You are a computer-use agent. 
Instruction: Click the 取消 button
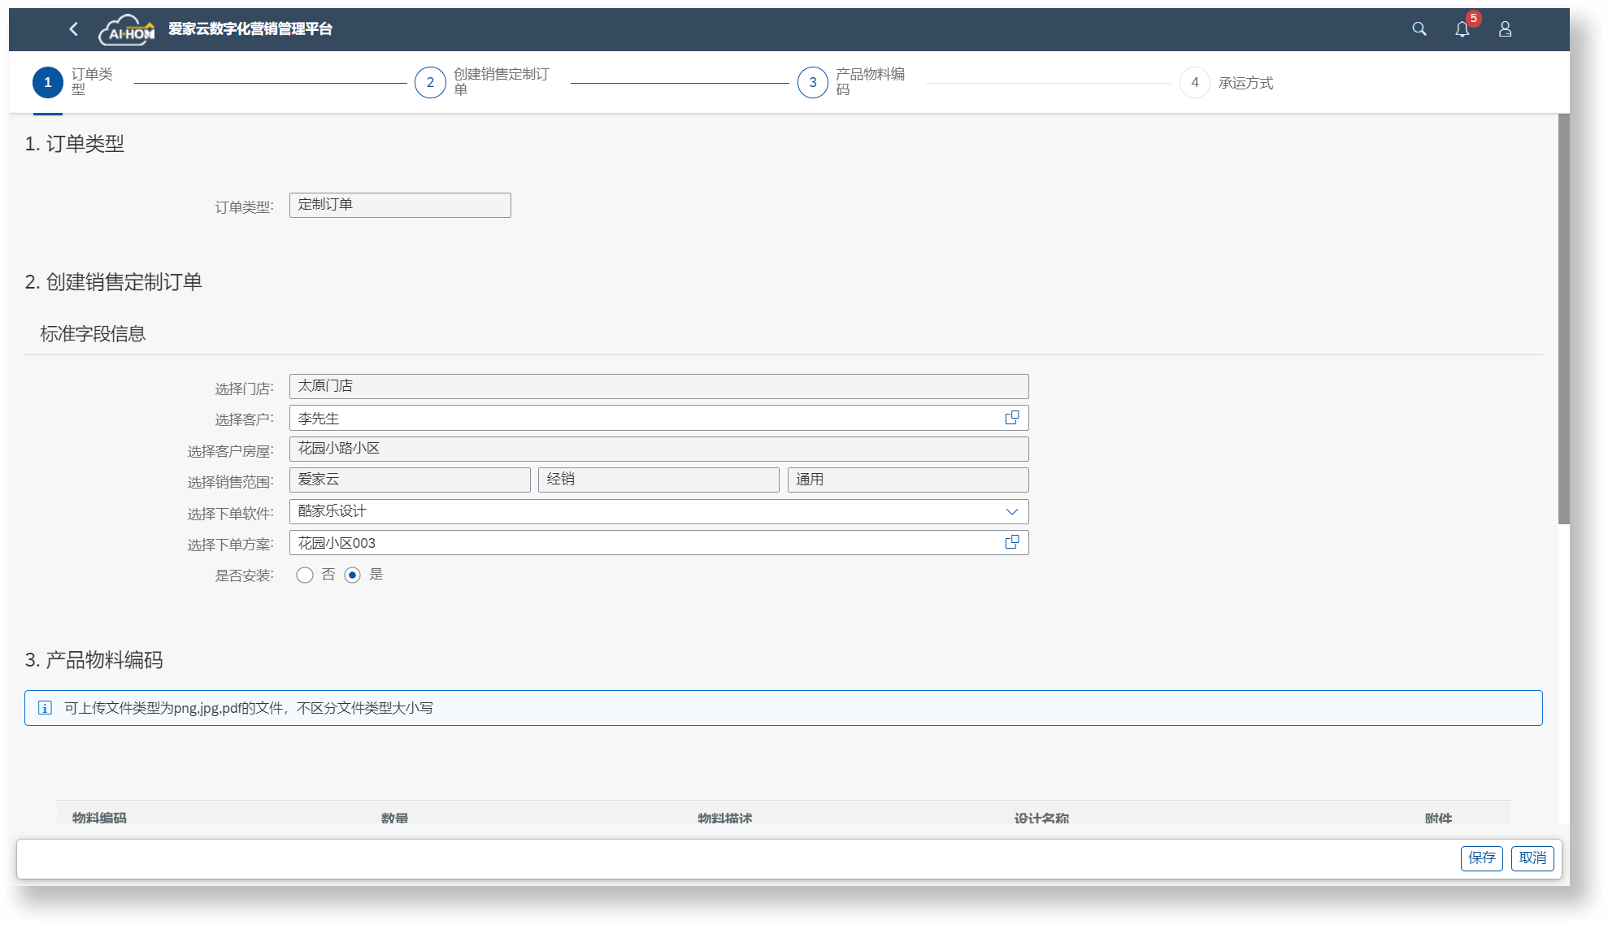pyautogui.click(x=1532, y=858)
